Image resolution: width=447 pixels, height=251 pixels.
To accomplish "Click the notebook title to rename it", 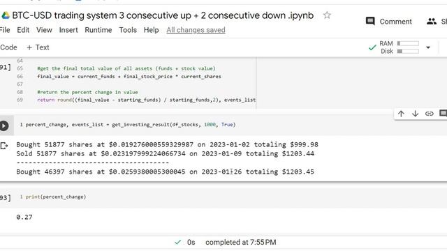I will [163, 15].
